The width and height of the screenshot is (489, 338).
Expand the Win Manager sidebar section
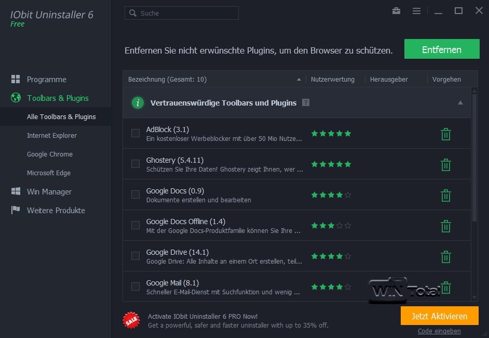click(x=49, y=192)
